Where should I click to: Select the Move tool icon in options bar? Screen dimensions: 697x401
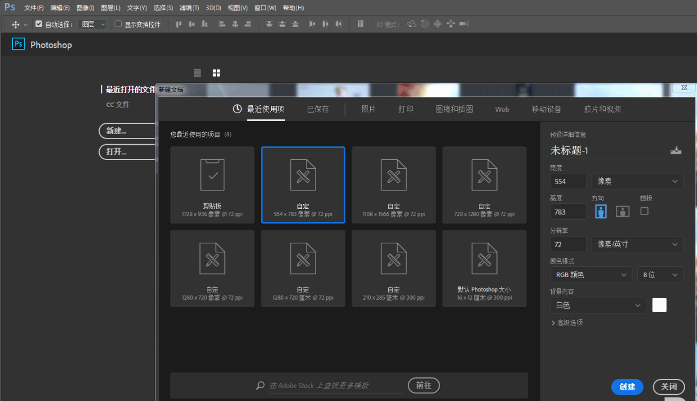tap(16, 24)
